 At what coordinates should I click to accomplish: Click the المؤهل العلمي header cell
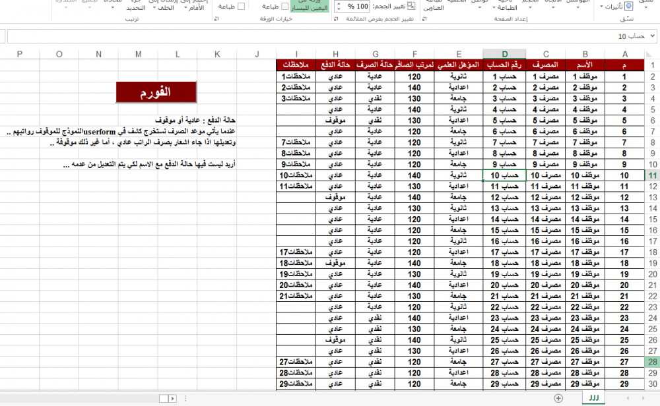click(459, 65)
